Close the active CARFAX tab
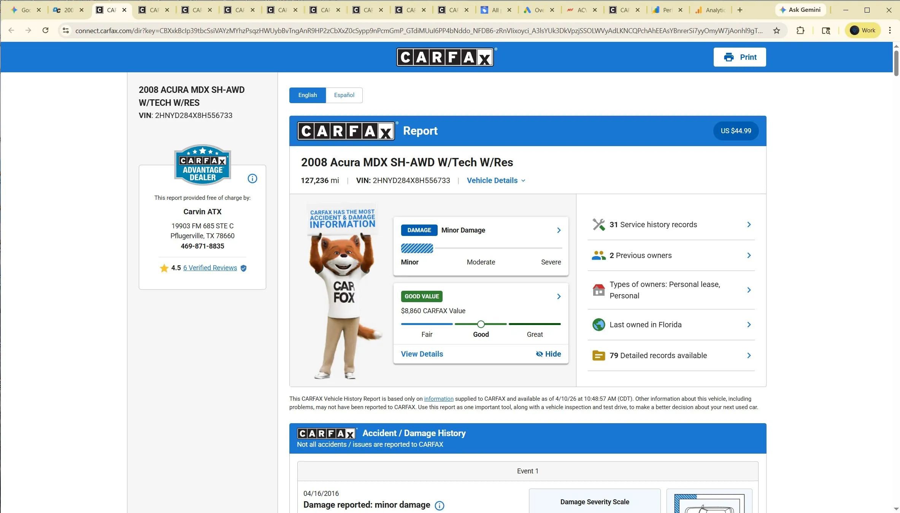This screenshot has height=513, width=900. coord(124,10)
